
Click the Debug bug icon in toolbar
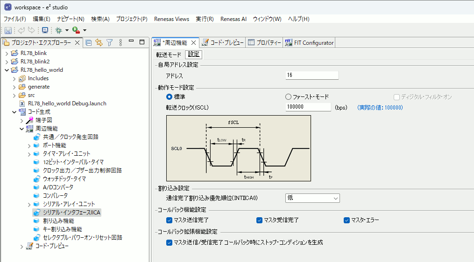pos(58,30)
